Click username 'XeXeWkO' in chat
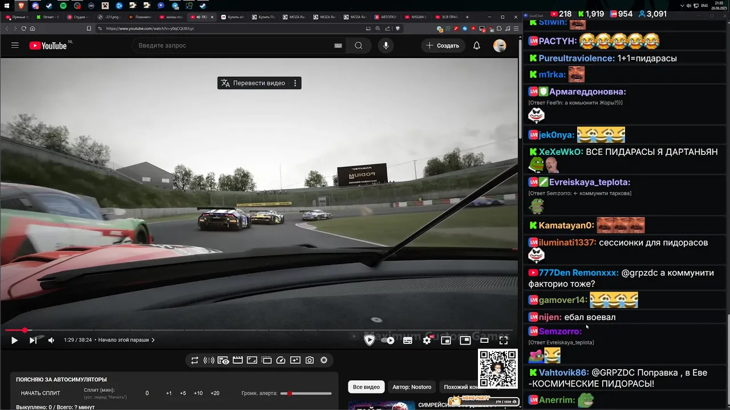Screen dimensions: 730x410 point(561,152)
